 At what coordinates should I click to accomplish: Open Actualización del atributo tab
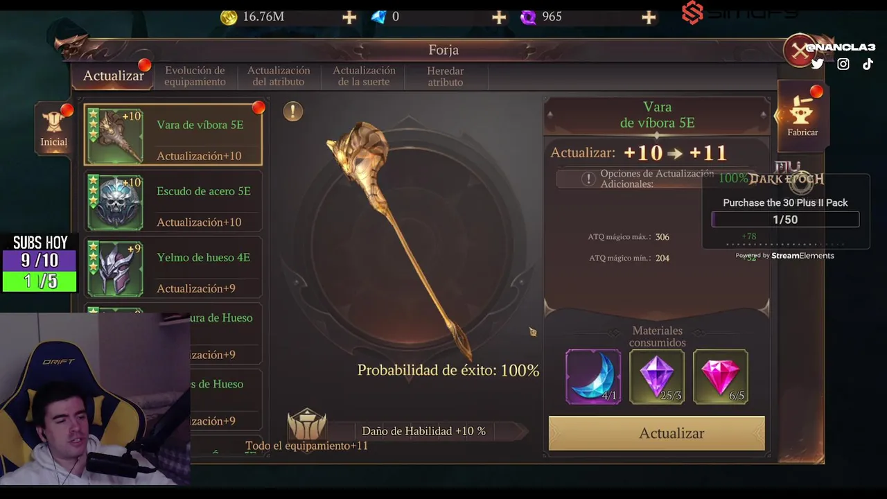[x=279, y=76]
